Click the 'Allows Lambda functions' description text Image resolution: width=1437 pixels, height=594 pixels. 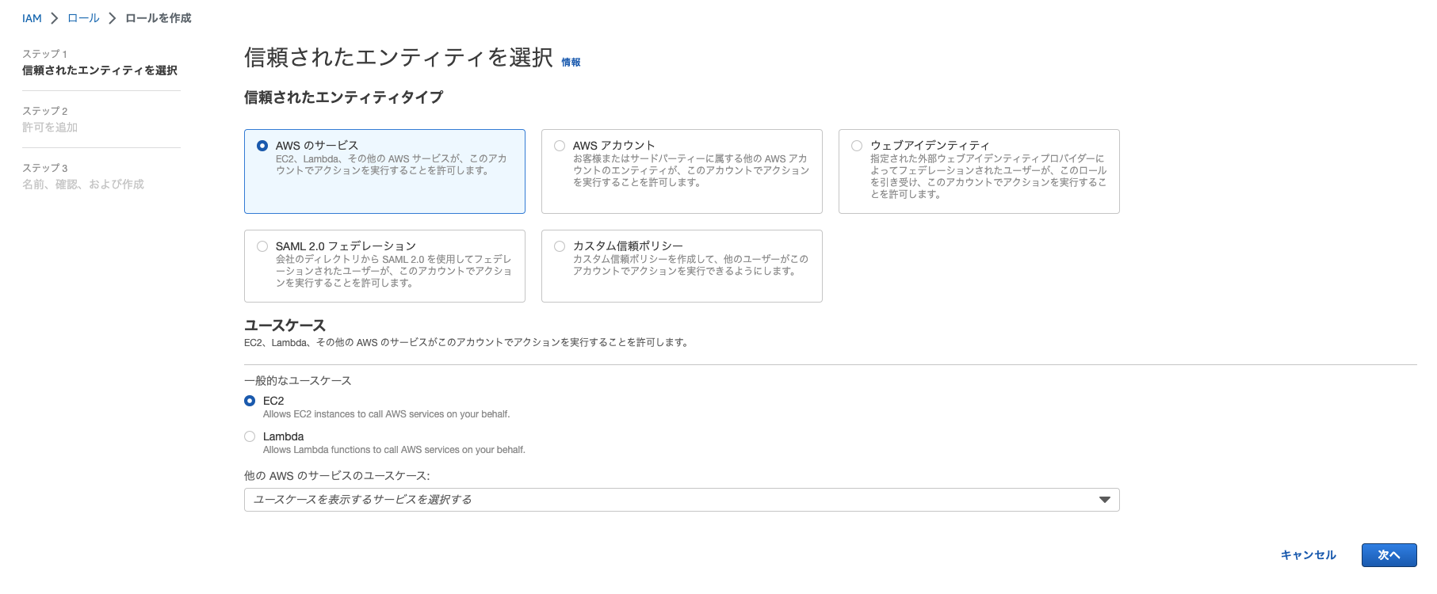pyautogui.click(x=394, y=450)
